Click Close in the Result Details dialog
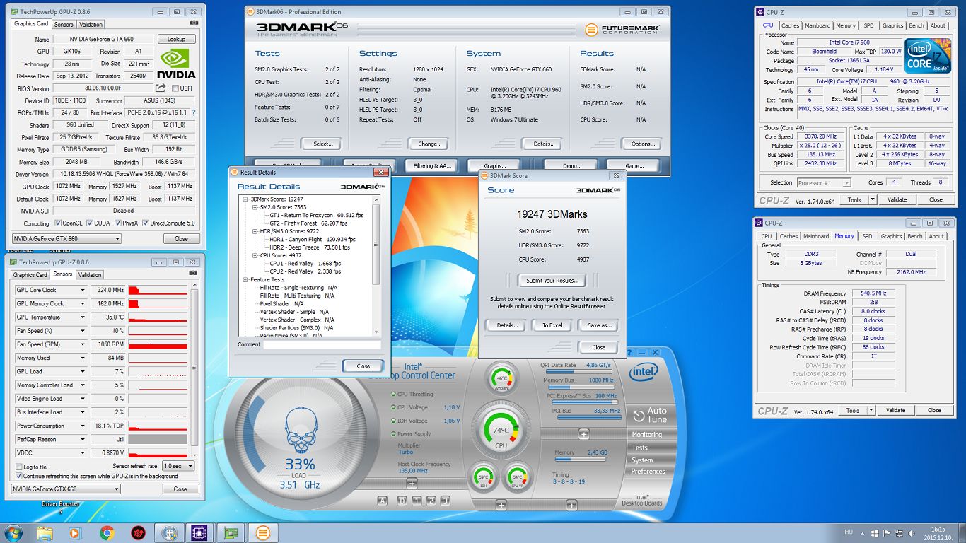The image size is (966, 543). [363, 366]
